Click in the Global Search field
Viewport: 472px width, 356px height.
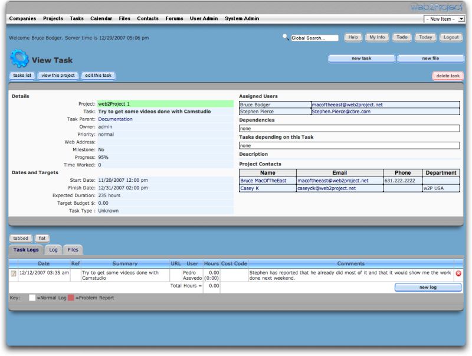[314, 38]
